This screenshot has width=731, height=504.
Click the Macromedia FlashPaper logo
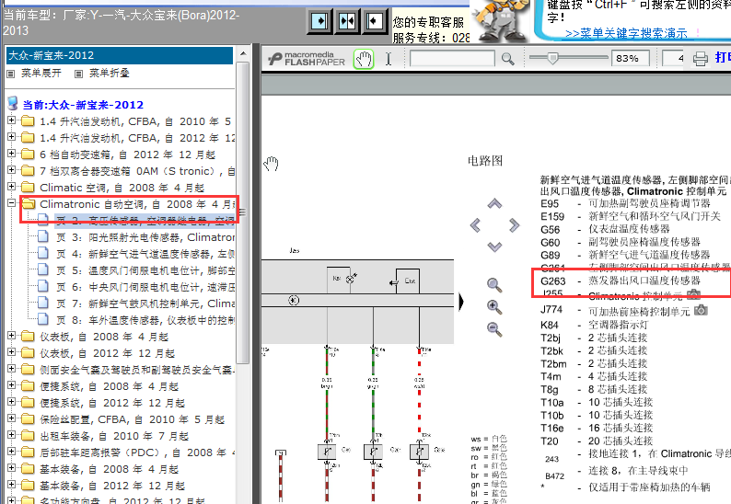307,59
